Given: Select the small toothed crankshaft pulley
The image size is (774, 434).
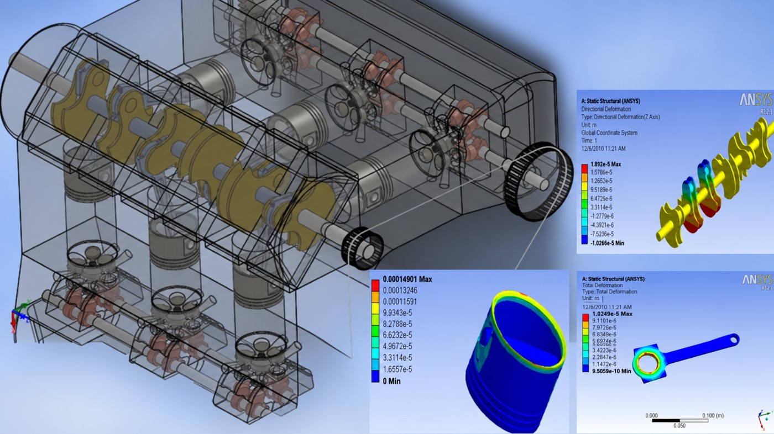Looking at the screenshot, I should point(362,249).
